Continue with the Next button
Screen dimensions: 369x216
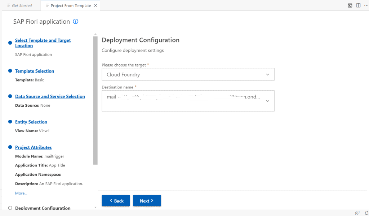click(147, 201)
